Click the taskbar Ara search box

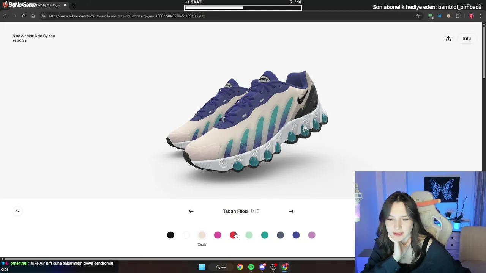coord(222,267)
